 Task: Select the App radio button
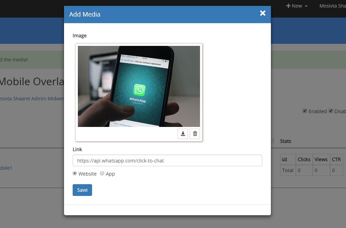coord(102,174)
